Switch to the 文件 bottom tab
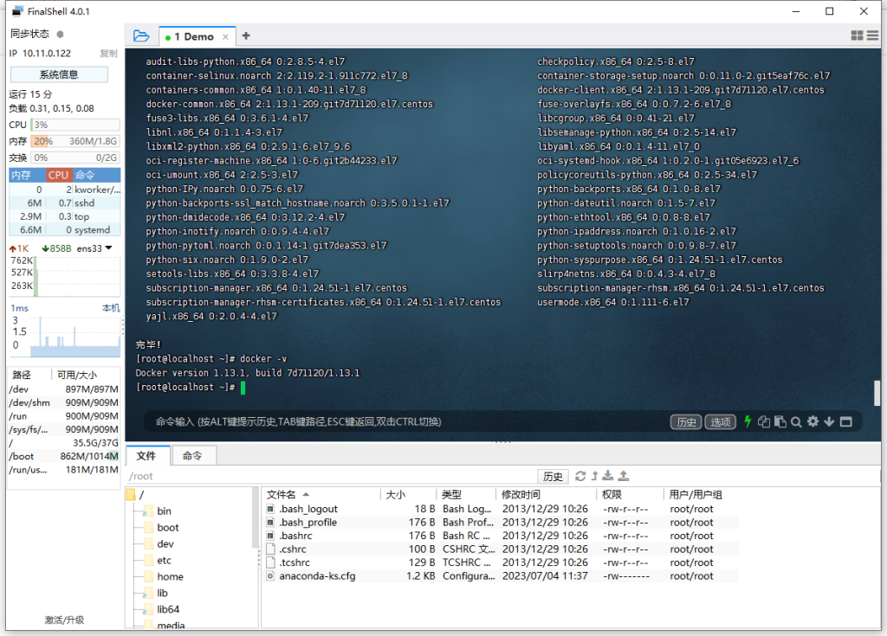 pos(146,456)
